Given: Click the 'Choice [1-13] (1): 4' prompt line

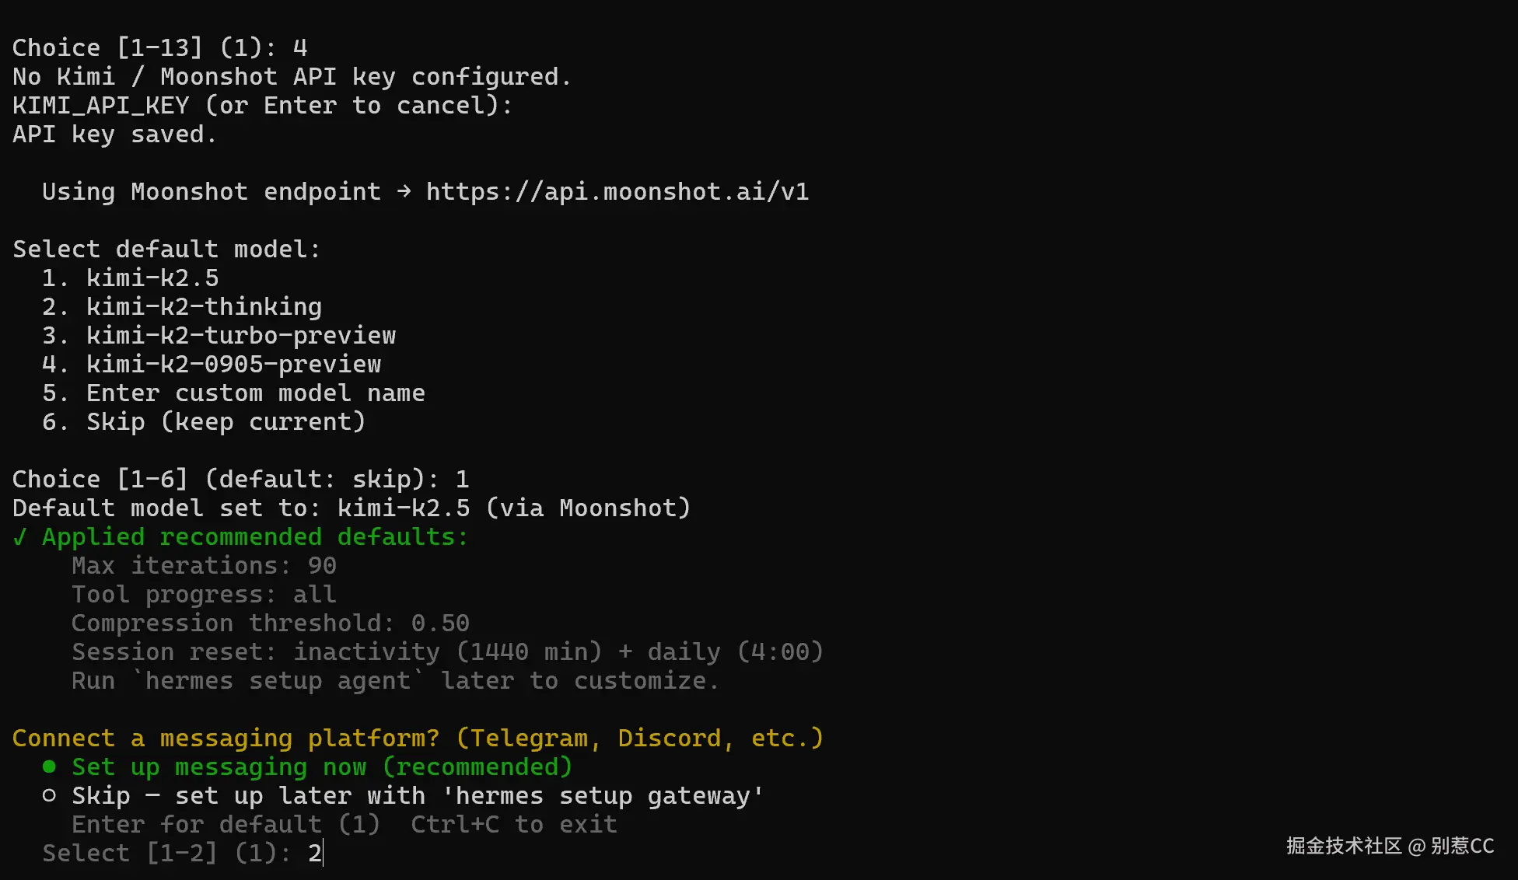Looking at the screenshot, I should click(159, 48).
